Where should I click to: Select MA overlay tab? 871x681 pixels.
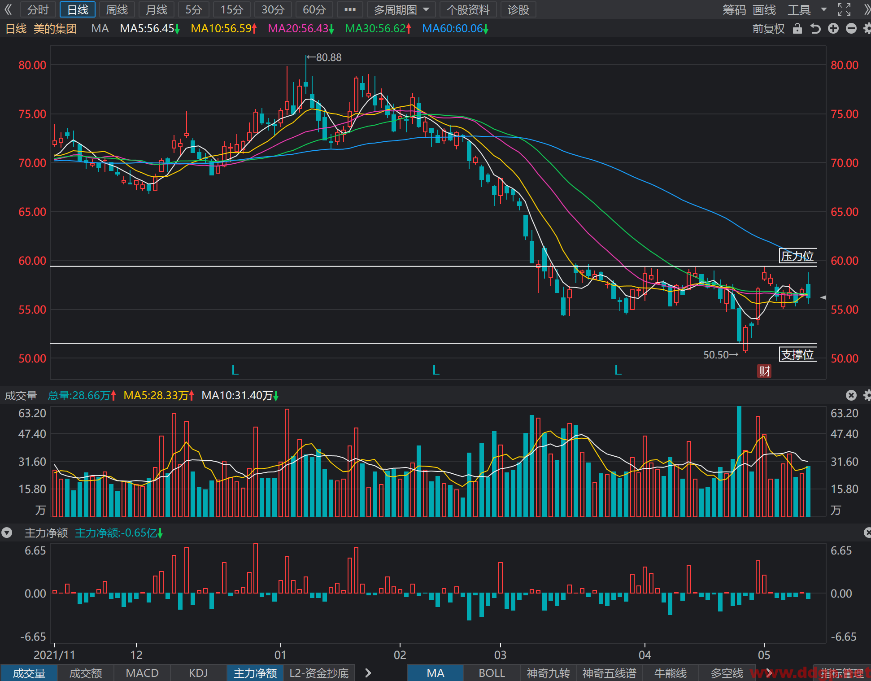[x=435, y=673]
